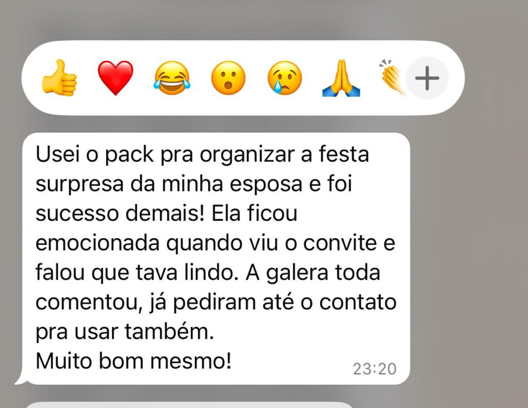React with the red heart emoji

[115, 78]
